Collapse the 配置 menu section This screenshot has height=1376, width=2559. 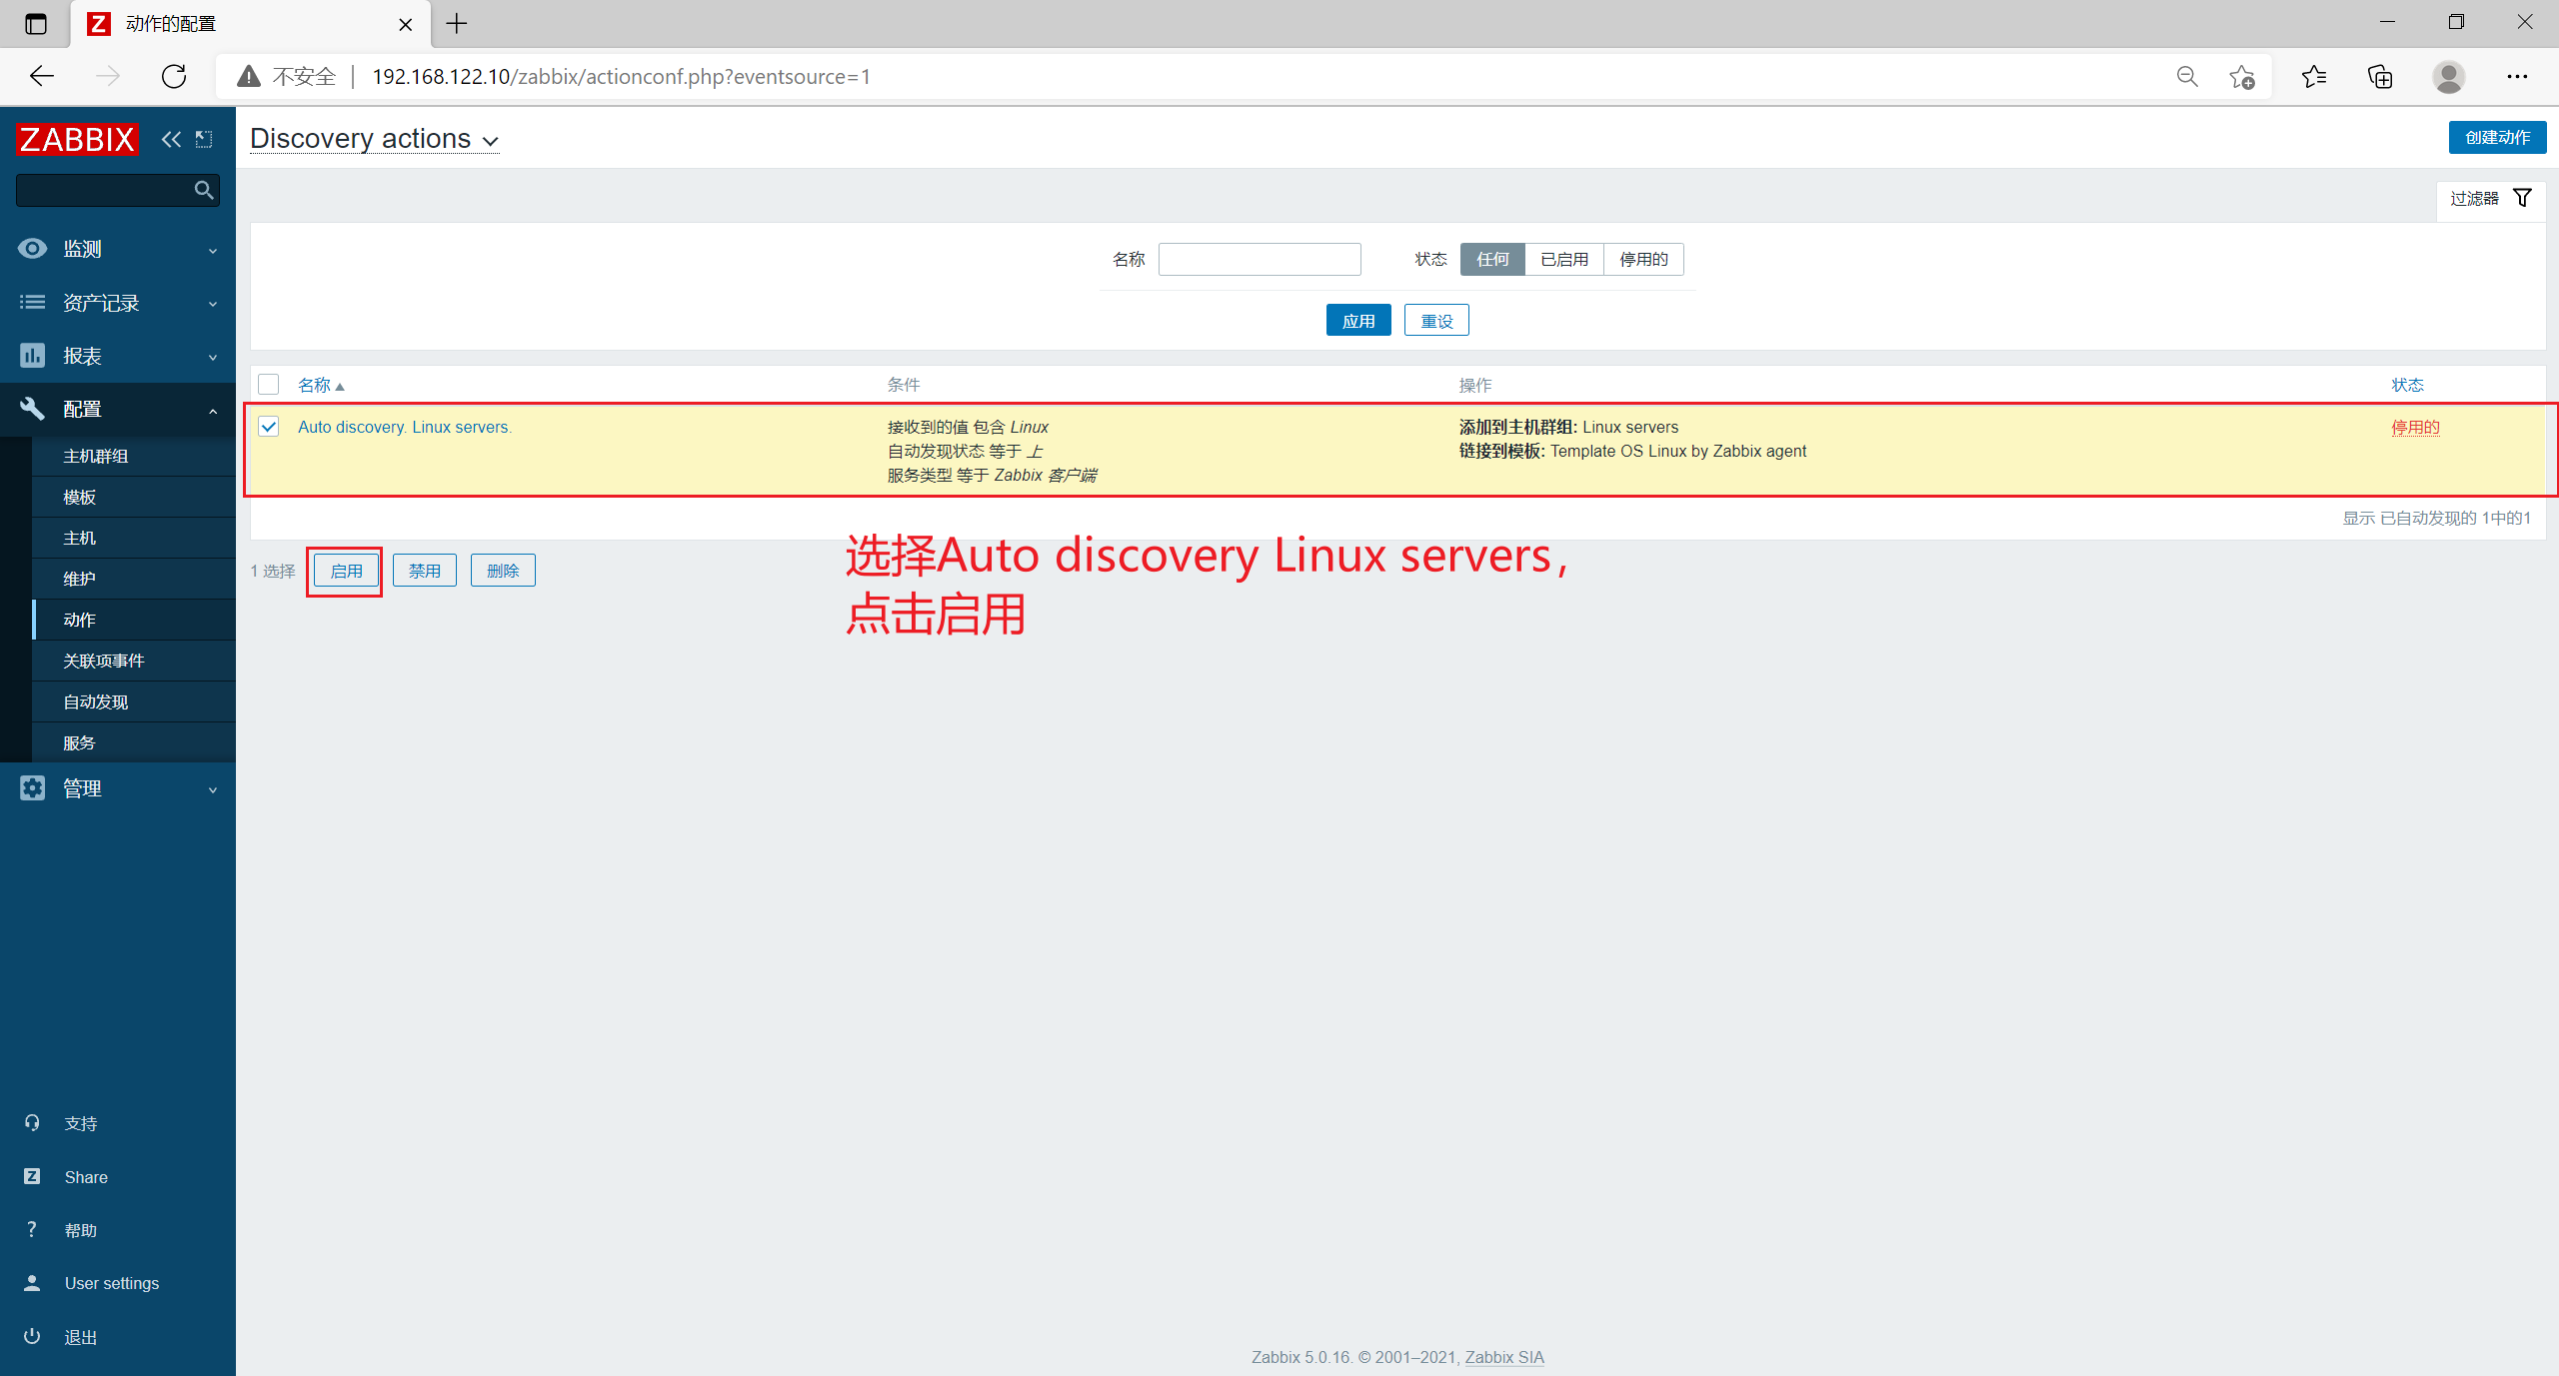[x=213, y=410]
